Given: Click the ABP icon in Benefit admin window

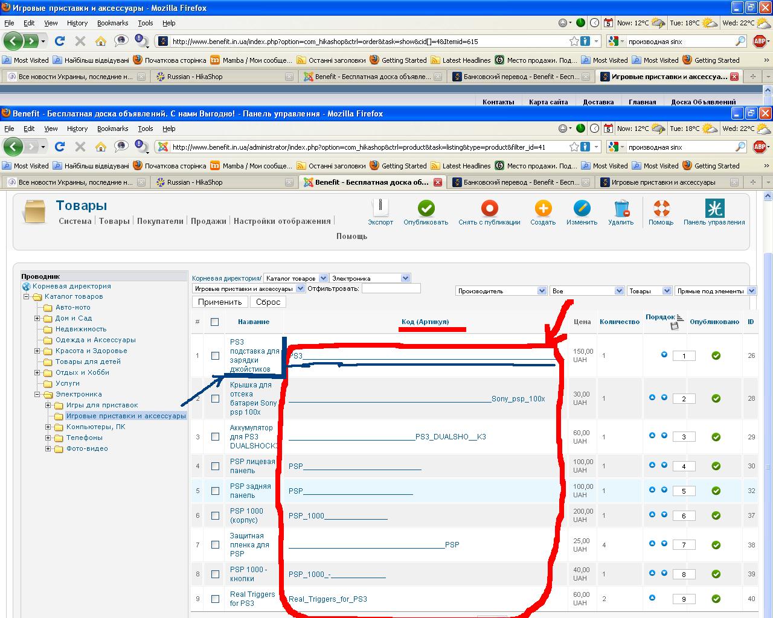Looking at the screenshot, I should coord(760,147).
